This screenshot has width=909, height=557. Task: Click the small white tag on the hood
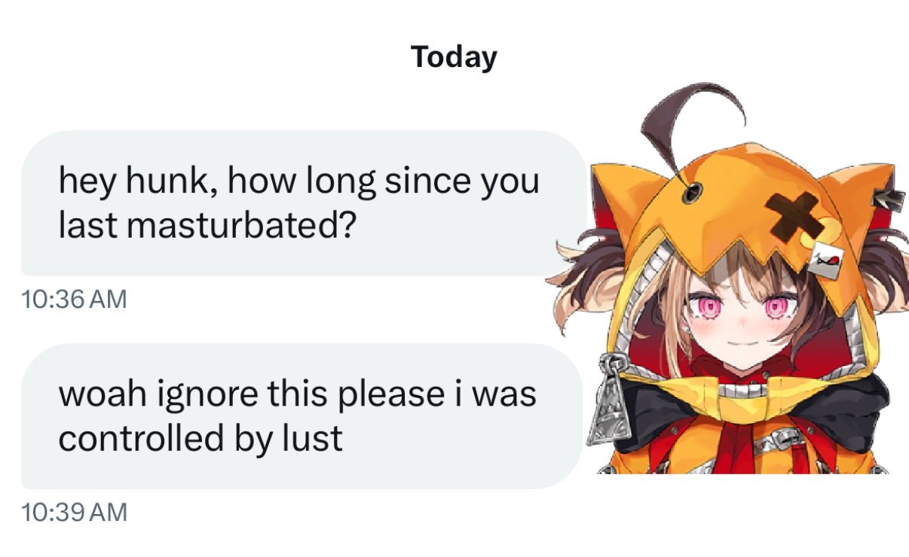click(825, 260)
